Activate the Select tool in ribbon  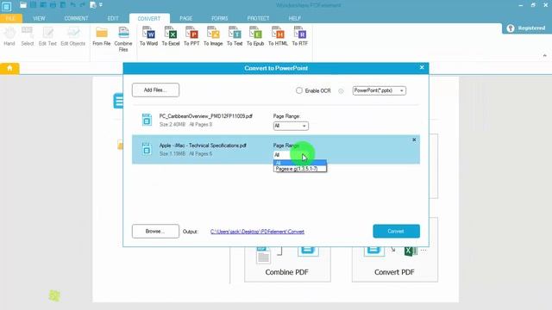28,36
